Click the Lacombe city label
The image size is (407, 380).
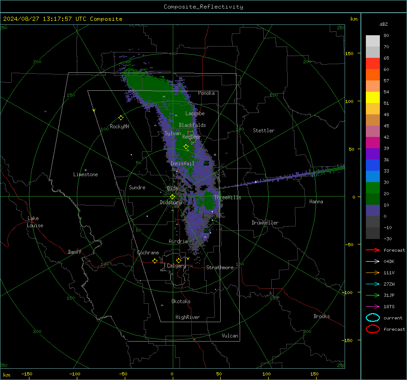pyautogui.click(x=195, y=113)
